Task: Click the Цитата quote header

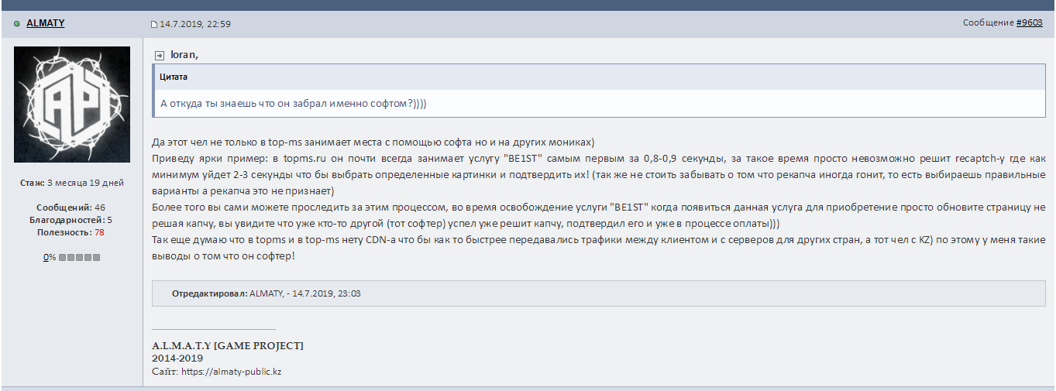Action: [x=174, y=77]
